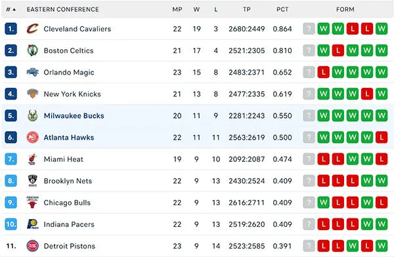Click the New York Knicks logo

[x=33, y=94]
